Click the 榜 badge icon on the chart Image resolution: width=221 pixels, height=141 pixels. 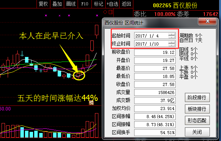[x=91, y=103]
